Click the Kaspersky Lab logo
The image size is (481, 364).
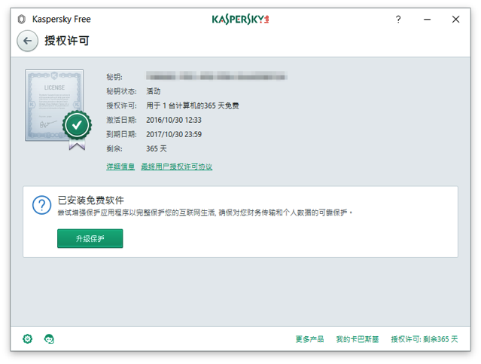[x=241, y=20]
